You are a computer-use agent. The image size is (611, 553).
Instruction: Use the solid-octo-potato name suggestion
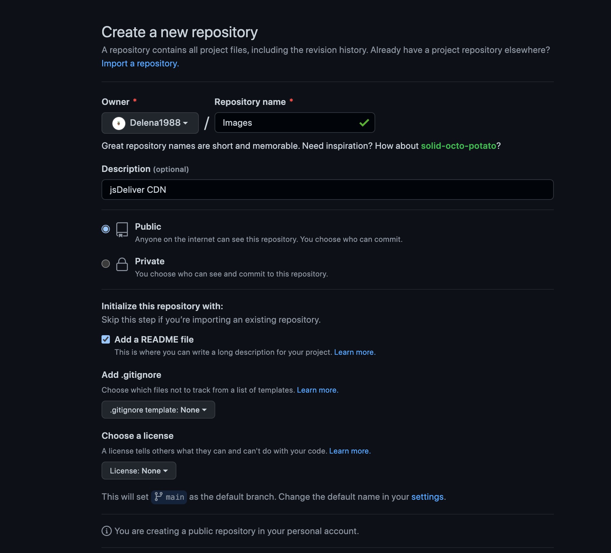(x=458, y=146)
